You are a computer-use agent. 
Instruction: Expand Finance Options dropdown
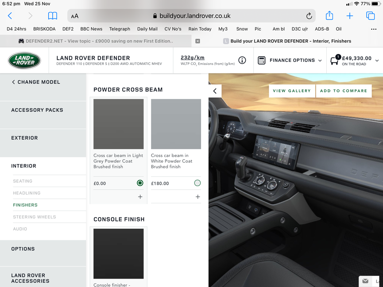pyautogui.click(x=290, y=60)
